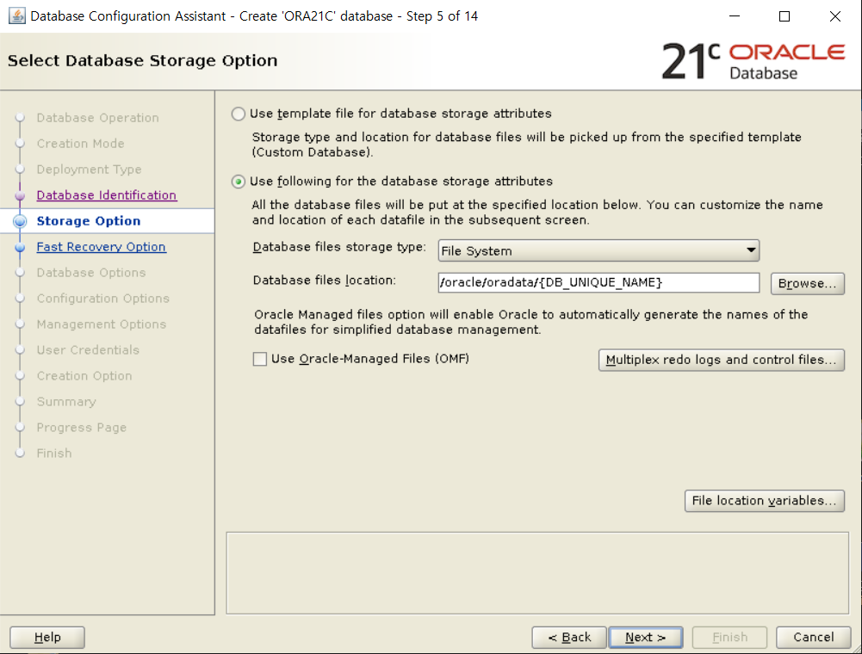Click the 'Database Operation' step label
The width and height of the screenshot is (862, 654).
(98, 118)
